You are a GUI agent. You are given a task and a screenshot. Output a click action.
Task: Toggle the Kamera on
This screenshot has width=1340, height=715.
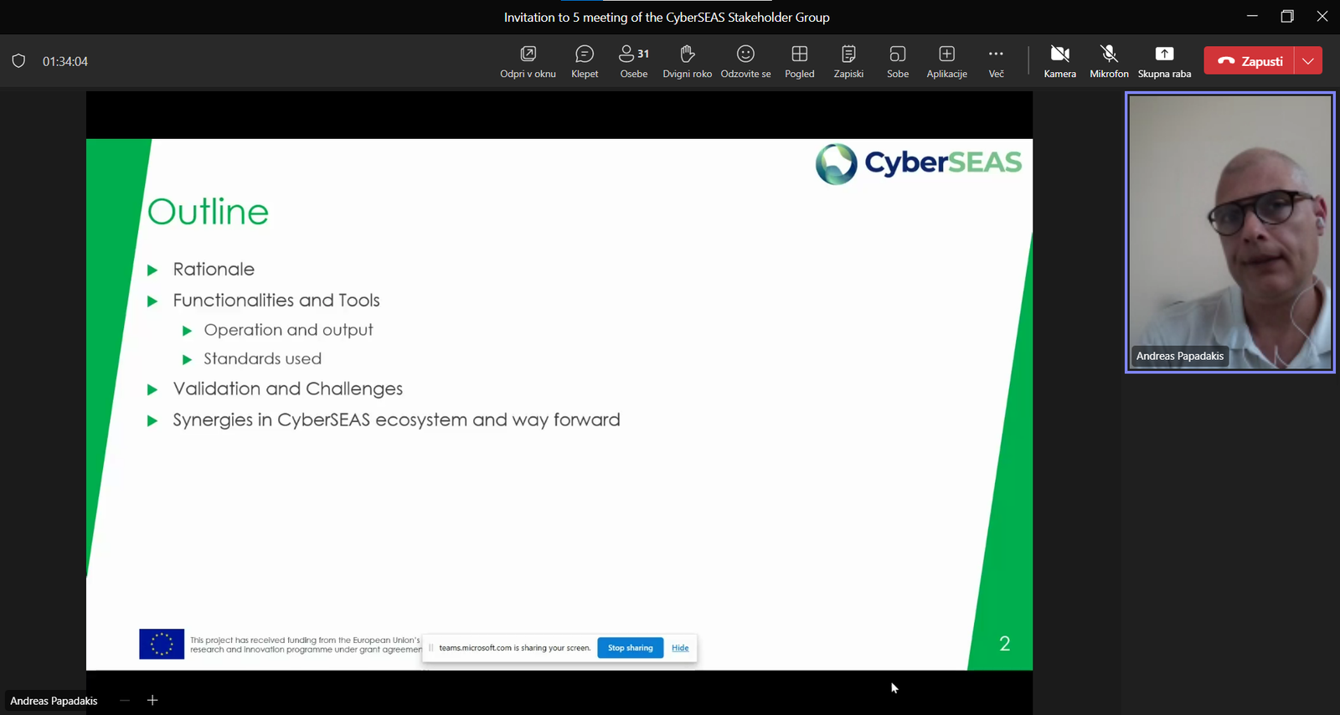click(x=1059, y=61)
